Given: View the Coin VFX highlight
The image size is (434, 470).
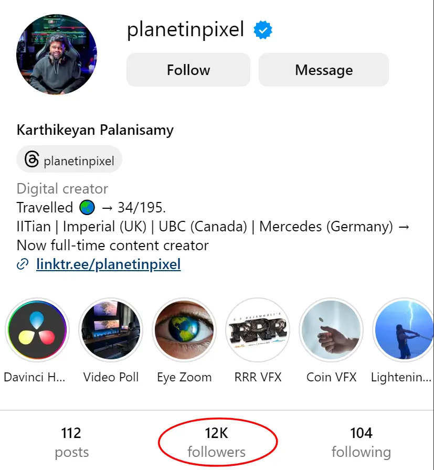Looking at the screenshot, I should tap(331, 330).
